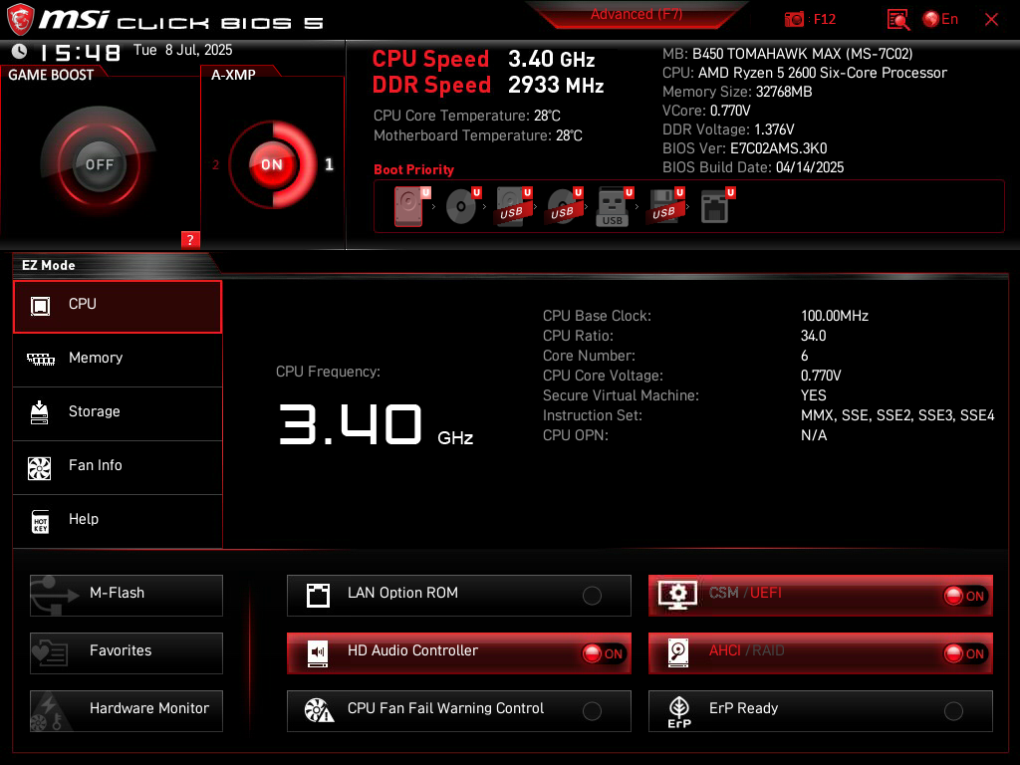Click the CPU Ratio value 34.0
The width and height of the screenshot is (1020, 765).
click(813, 336)
